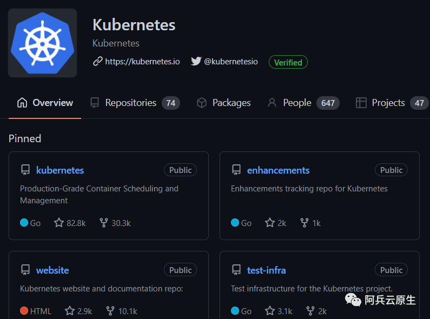The width and height of the screenshot is (430, 319).
Task: Click the repo icon next to kubernetes
Action: click(25, 170)
